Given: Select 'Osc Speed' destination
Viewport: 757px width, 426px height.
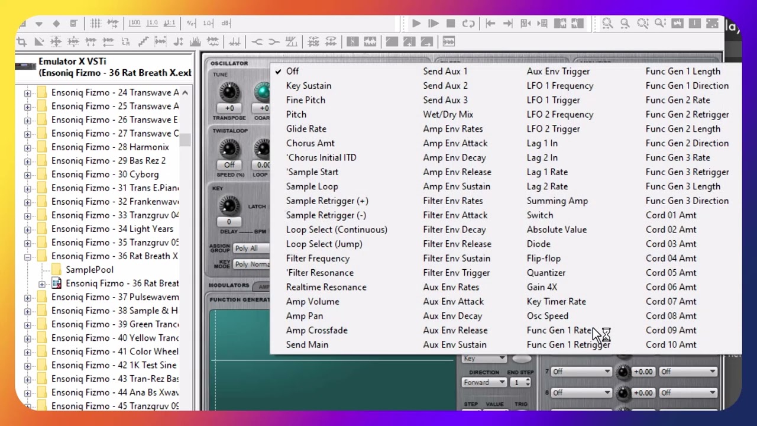Looking at the screenshot, I should tap(548, 316).
